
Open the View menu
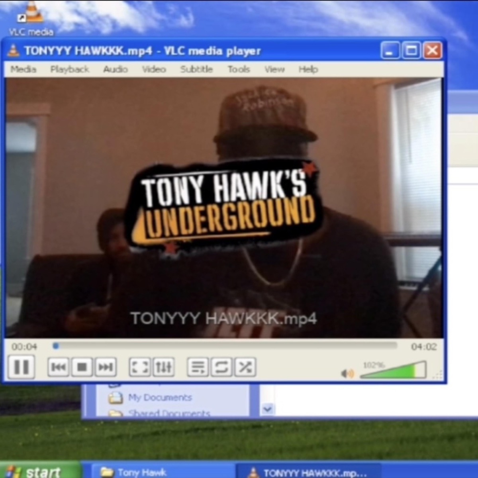tap(274, 69)
